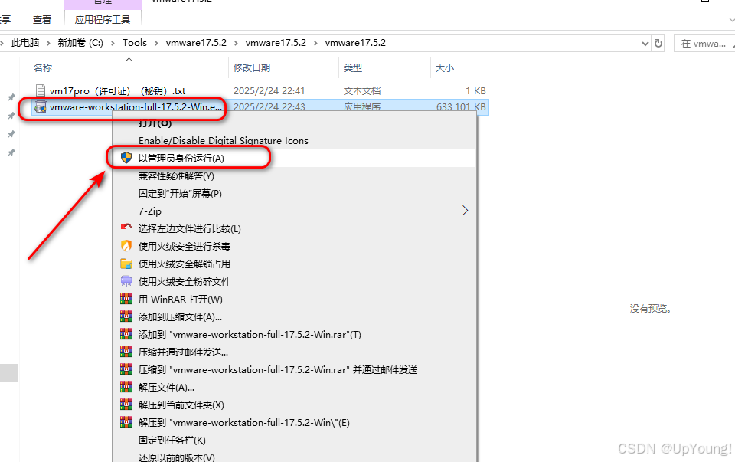Select Enable/Disable Digital Signature Icons
This screenshot has width=735, height=462.
tap(223, 141)
